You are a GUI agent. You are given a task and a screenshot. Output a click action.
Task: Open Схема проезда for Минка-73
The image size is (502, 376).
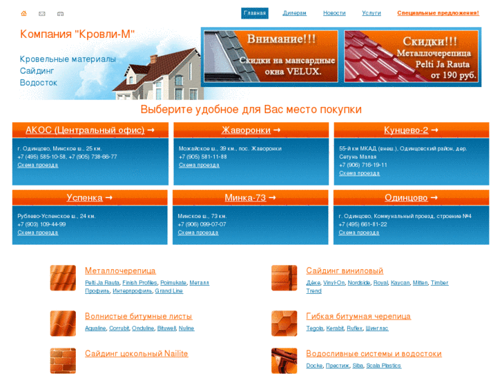point(198,232)
